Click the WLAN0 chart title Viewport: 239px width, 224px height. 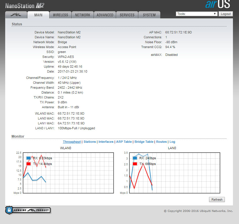(x=65, y=148)
